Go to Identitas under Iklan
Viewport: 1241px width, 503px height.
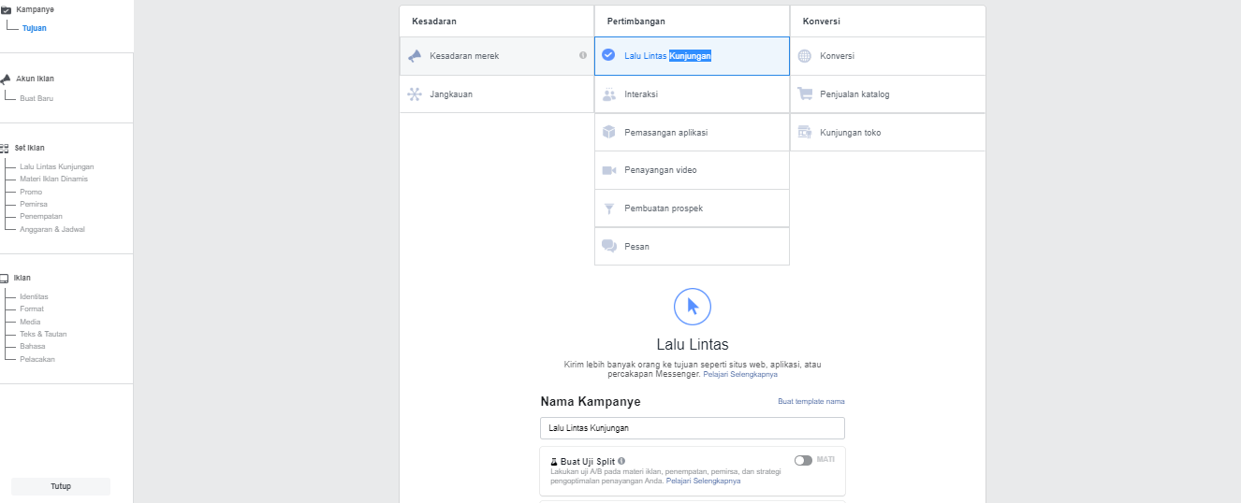click(x=34, y=296)
